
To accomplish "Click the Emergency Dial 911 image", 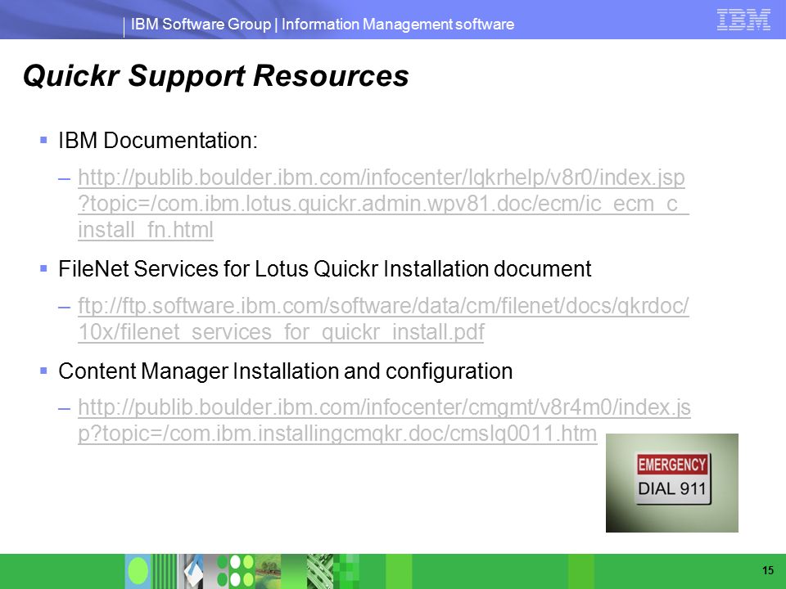I will pyautogui.click(x=671, y=483).
